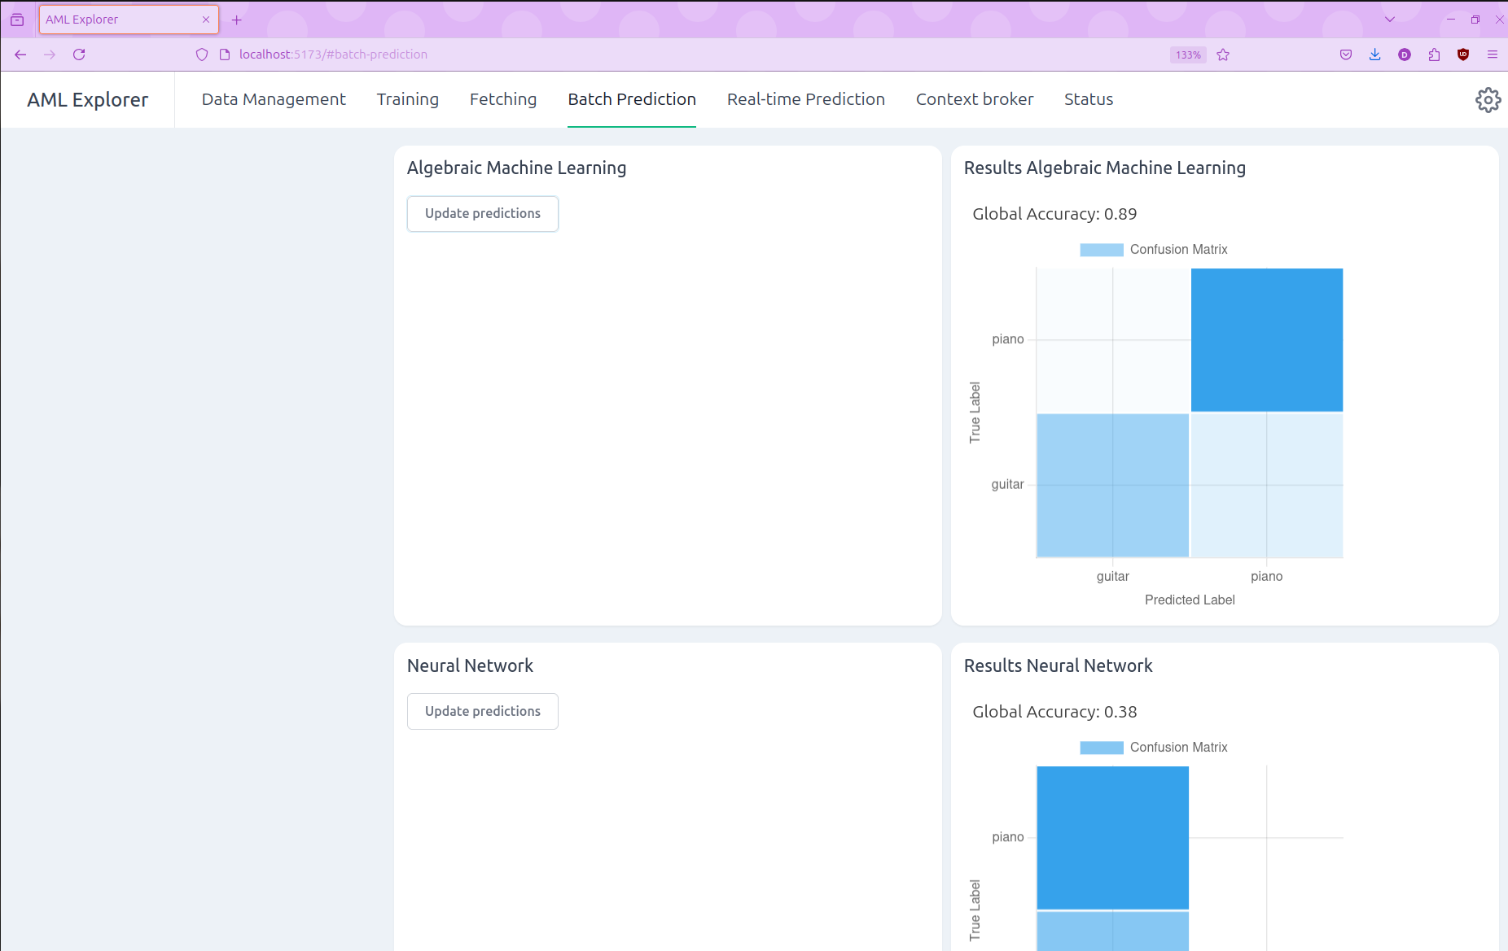The height and width of the screenshot is (951, 1508).
Task: Reset the 133% zoom level indicator
Action: coord(1188,55)
